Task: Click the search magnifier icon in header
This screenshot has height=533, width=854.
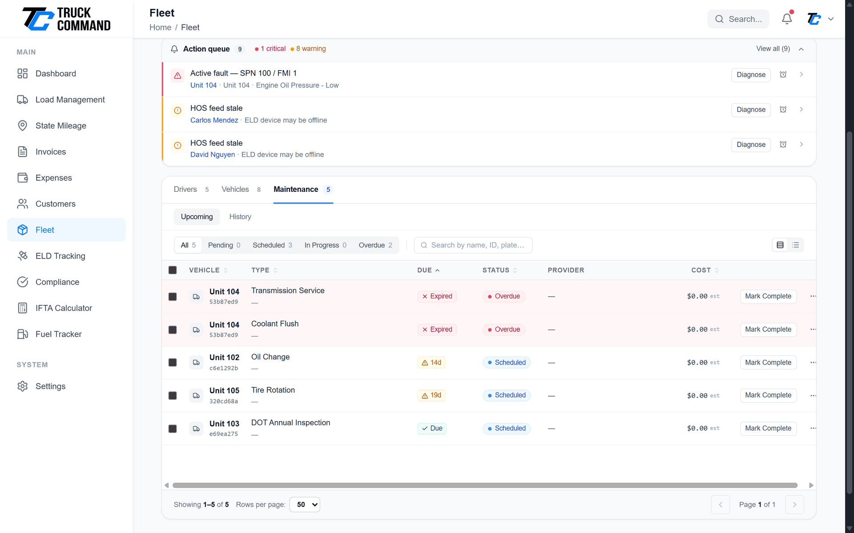Action: pyautogui.click(x=719, y=19)
